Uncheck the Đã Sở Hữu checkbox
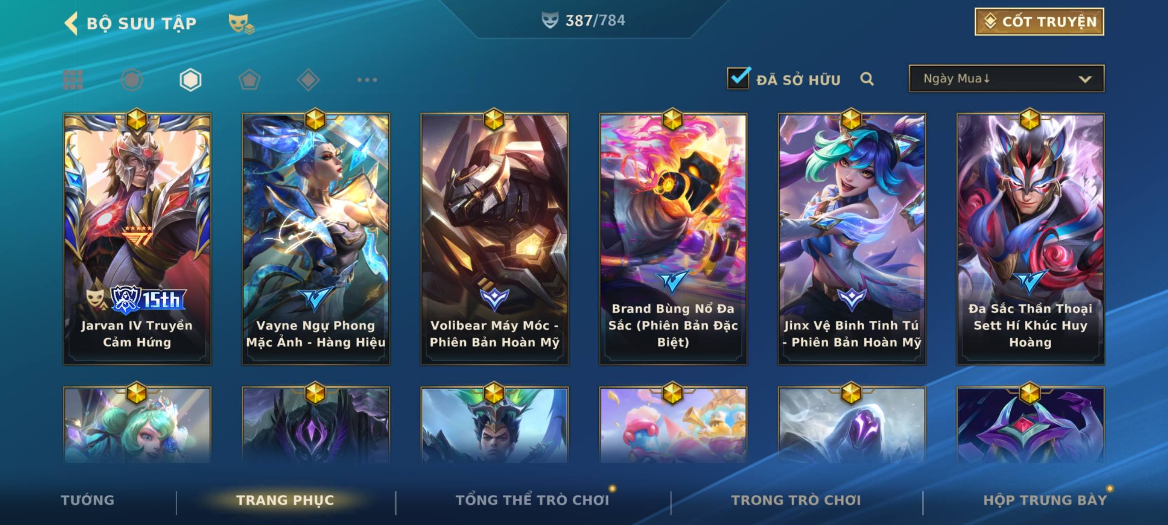 (x=738, y=78)
